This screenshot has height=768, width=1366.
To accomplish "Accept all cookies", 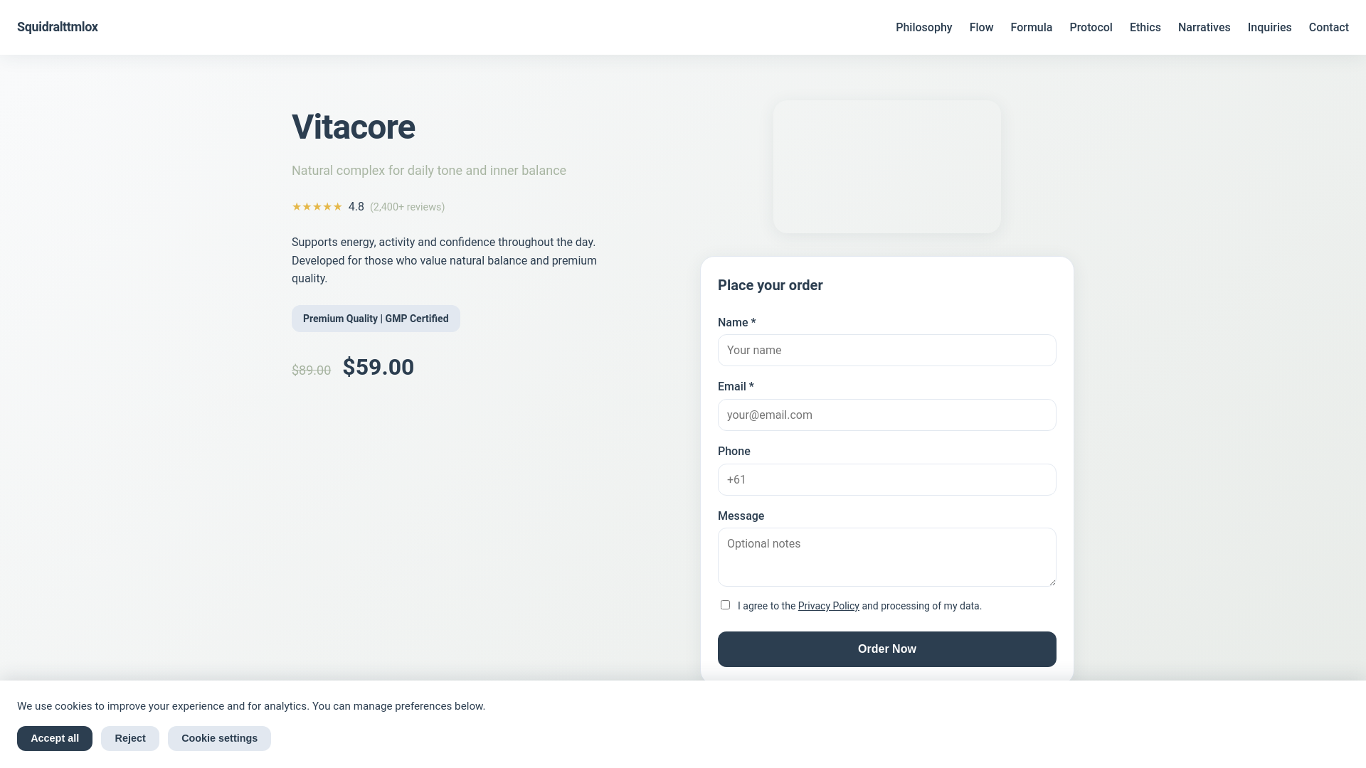I will pos(55,738).
